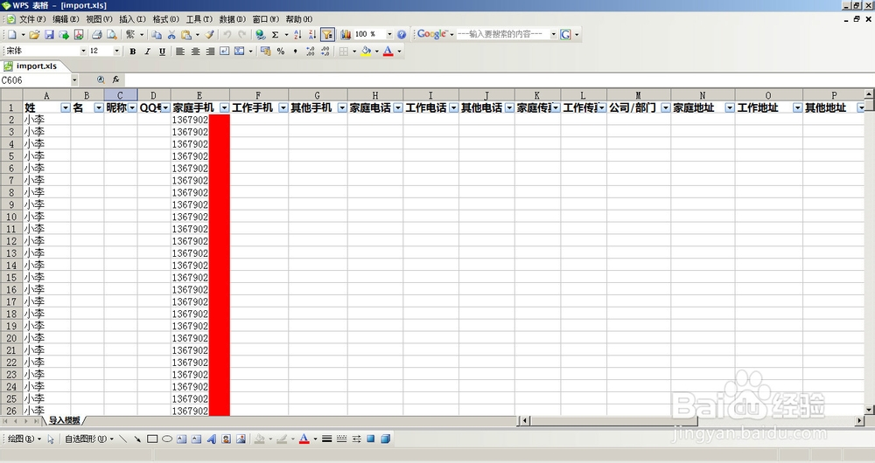Toggle wrap text button
This screenshot has height=463, width=875.
coord(224,52)
